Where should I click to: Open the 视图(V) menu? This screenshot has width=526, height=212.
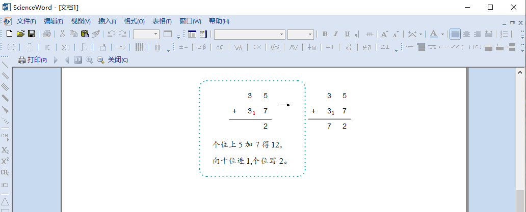coord(81,21)
